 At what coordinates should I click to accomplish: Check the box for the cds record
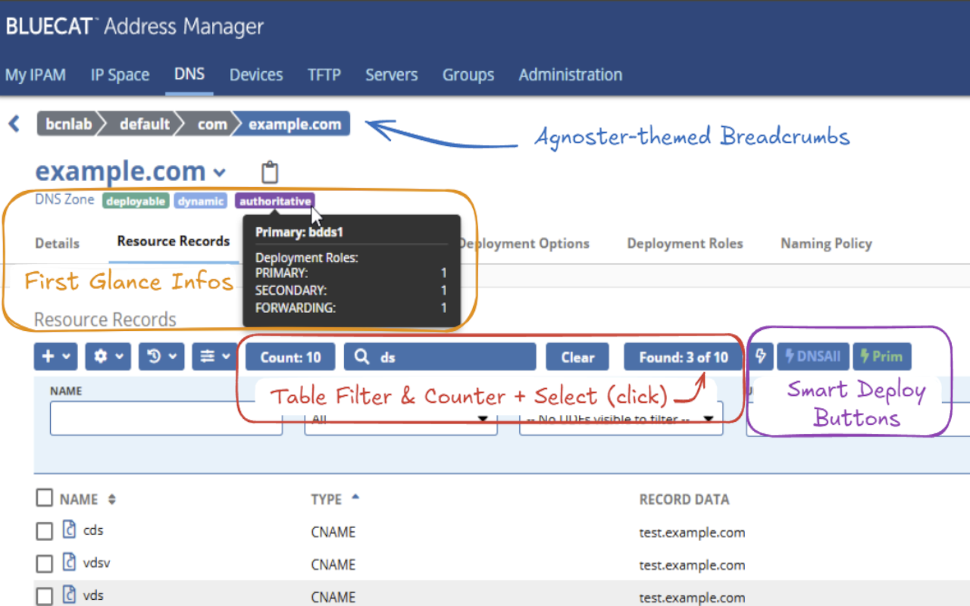[x=45, y=532]
